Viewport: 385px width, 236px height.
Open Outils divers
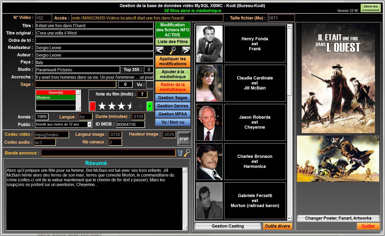[x=277, y=226]
